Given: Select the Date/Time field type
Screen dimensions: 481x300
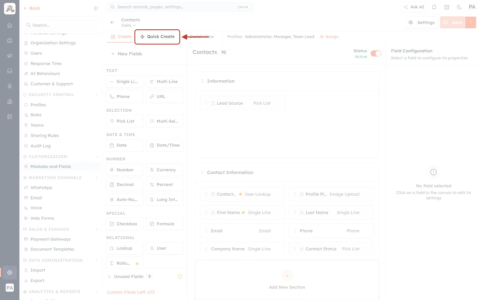Looking at the screenshot, I should coord(165,145).
